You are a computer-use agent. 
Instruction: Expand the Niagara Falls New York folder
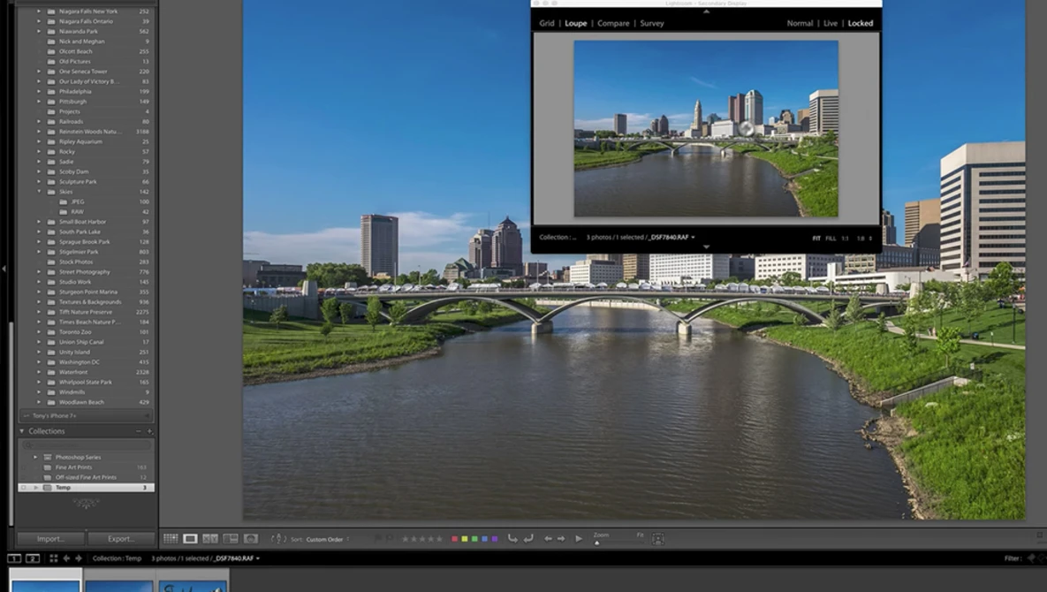(39, 11)
